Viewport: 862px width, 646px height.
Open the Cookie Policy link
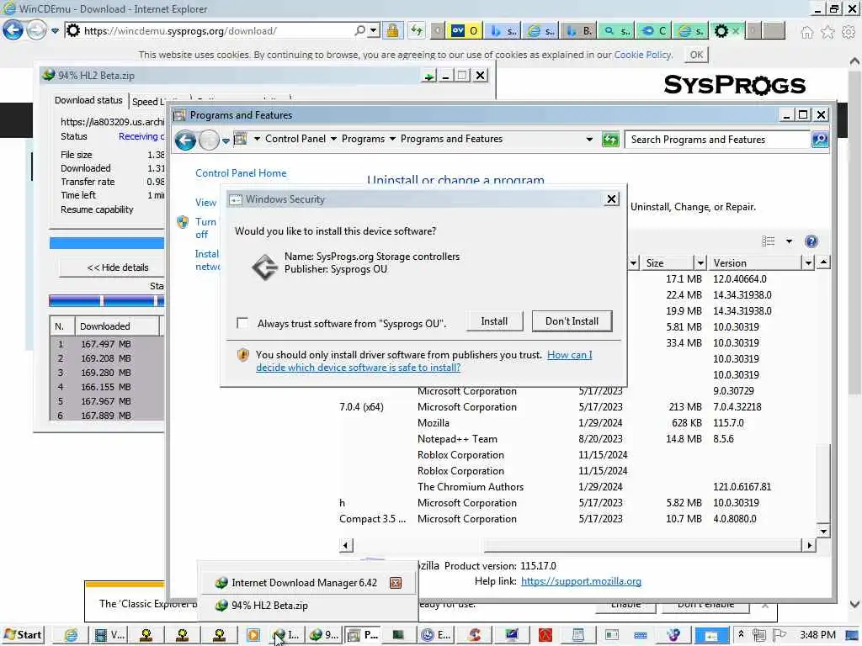click(642, 55)
